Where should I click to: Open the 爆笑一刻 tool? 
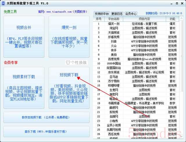69,37
